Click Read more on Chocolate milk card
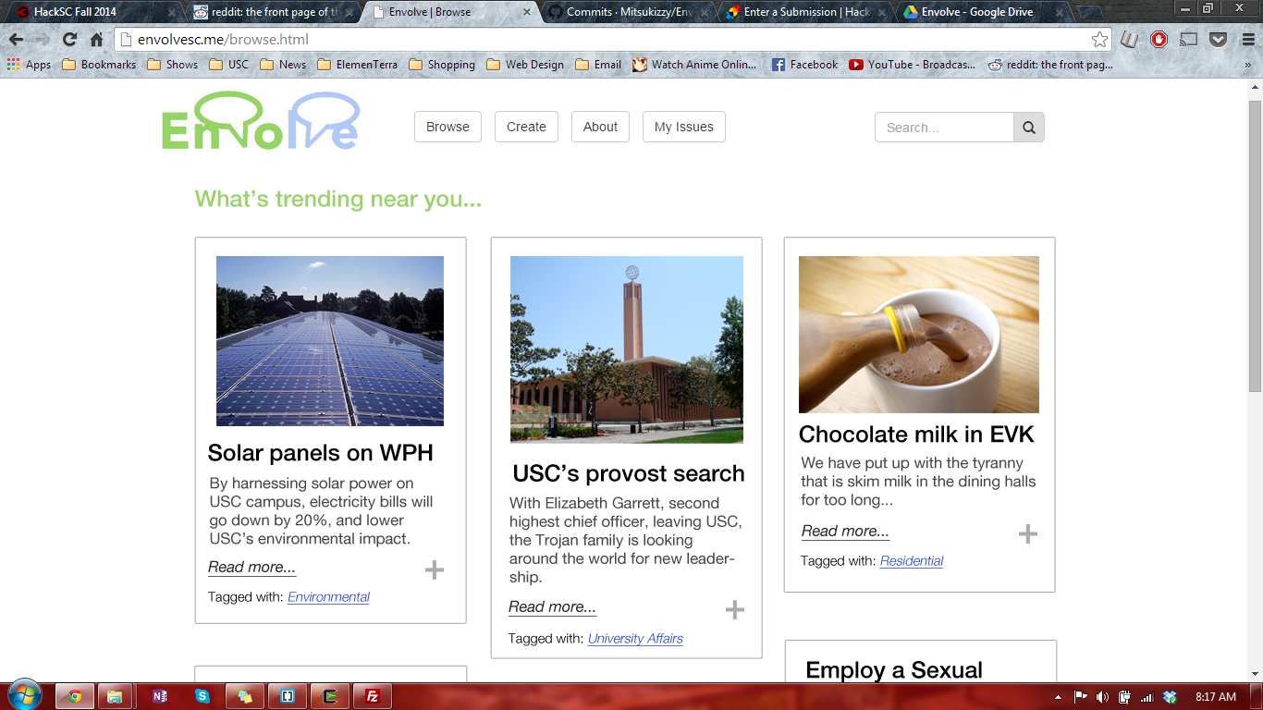The width and height of the screenshot is (1263, 710). [x=845, y=532]
